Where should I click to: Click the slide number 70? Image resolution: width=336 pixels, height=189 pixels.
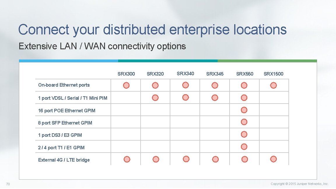(x=8, y=184)
